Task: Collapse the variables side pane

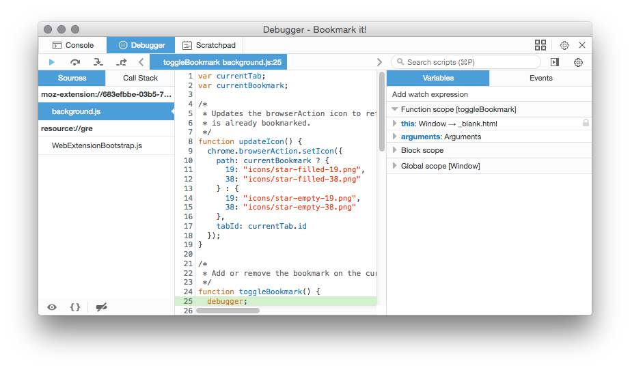Action: [x=555, y=62]
